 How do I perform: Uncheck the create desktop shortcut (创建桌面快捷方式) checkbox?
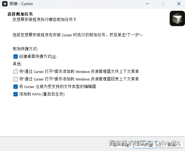point(16,57)
